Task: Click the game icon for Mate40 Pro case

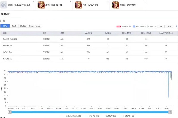Action: tap(116, 5)
